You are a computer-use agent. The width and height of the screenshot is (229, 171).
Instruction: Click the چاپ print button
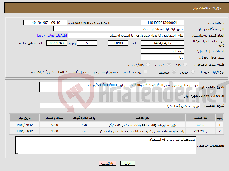(x=128, y=163)
